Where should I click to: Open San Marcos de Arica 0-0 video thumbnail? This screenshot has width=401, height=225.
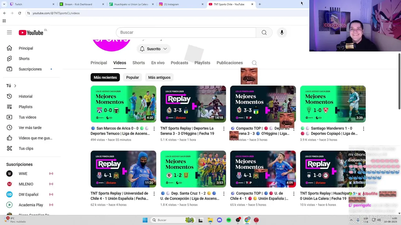click(123, 104)
